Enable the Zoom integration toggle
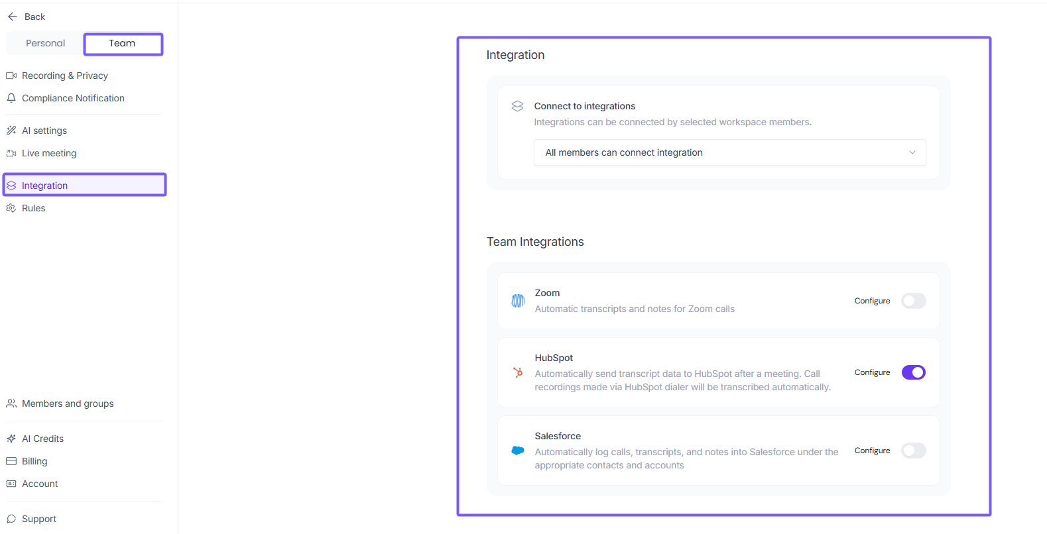Image resolution: width=1047 pixels, height=534 pixels. [x=913, y=301]
